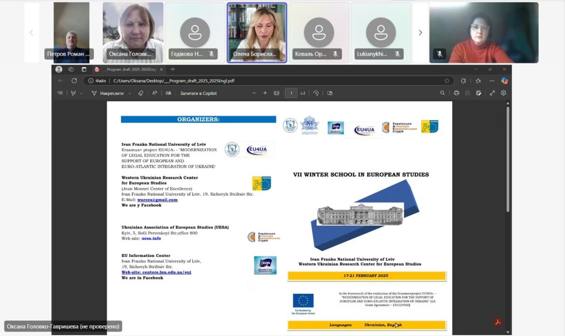Expand the highlighter tool dropdown arrow
The width and height of the screenshot is (565, 336).
point(81,93)
